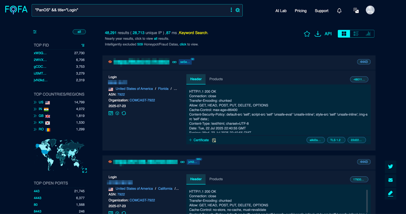406x214 pixels.
Task: Open the notifications bell
Action: pyautogui.click(x=339, y=11)
